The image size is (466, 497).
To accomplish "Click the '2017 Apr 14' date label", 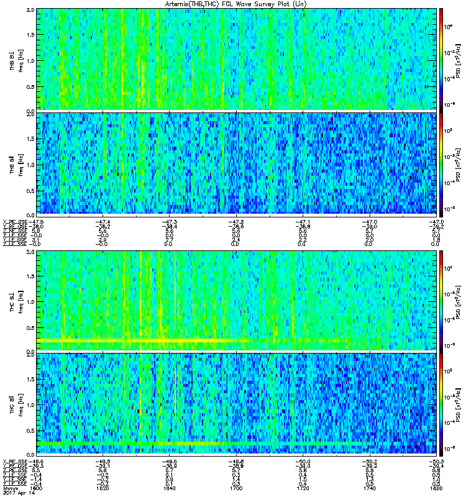I will coord(19,493).
